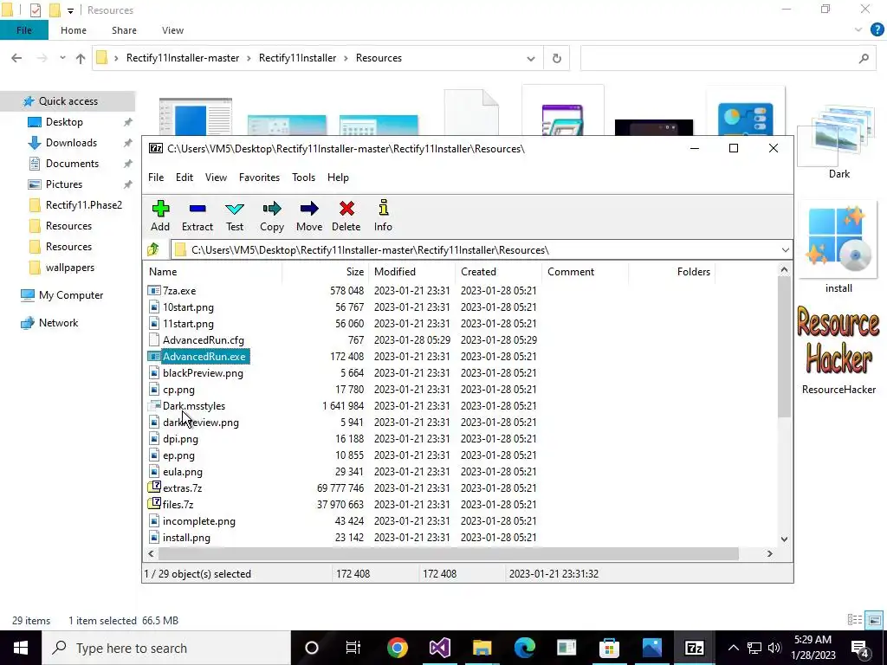Open 7-Zip View menu
The height and width of the screenshot is (665, 887).
pos(216,177)
